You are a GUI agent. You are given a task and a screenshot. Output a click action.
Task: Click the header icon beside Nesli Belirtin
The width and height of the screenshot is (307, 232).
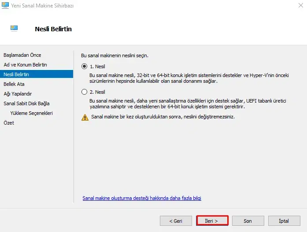[14, 29]
